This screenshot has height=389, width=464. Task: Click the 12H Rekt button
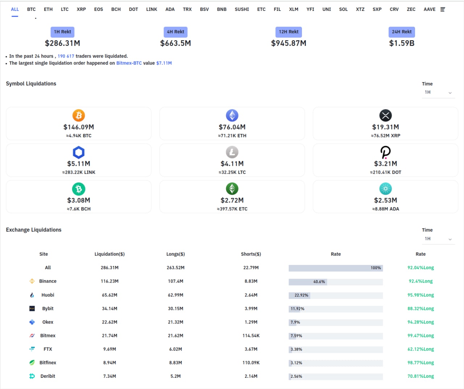[x=289, y=32]
